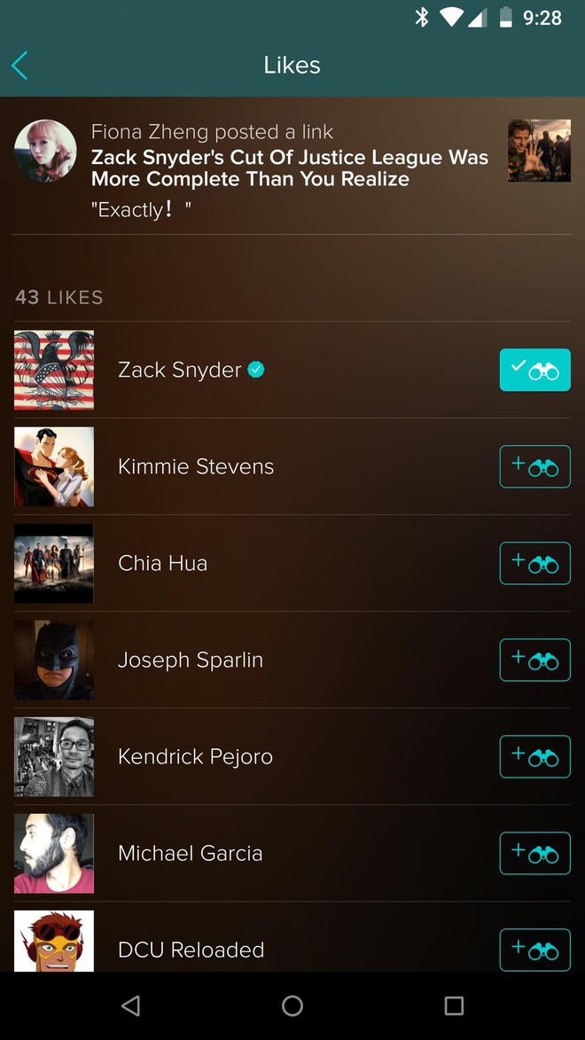585x1040 pixels.
Task: Follow Joseph Sparlin with the binoculars icon
Action: coord(534,660)
